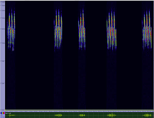The height and width of the screenshot is (118, 154).
Task: Click last waveform burst in amplitude overview
Action: pos(147,115)
